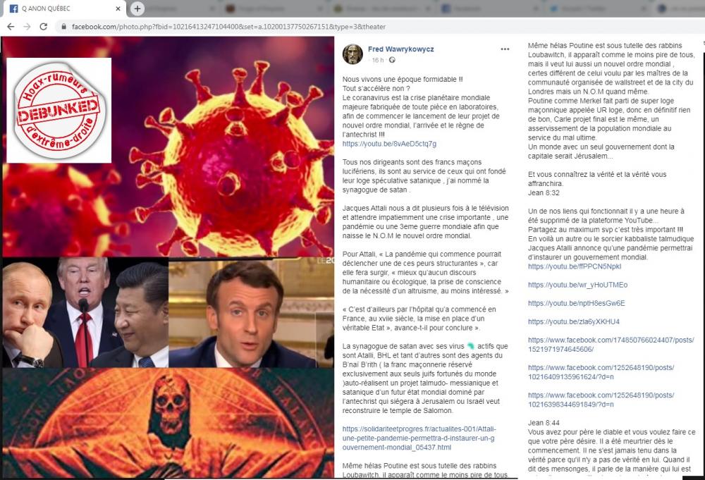Open a new tab with plus button
The height and width of the screenshot is (480, 705).
(x=137, y=8)
